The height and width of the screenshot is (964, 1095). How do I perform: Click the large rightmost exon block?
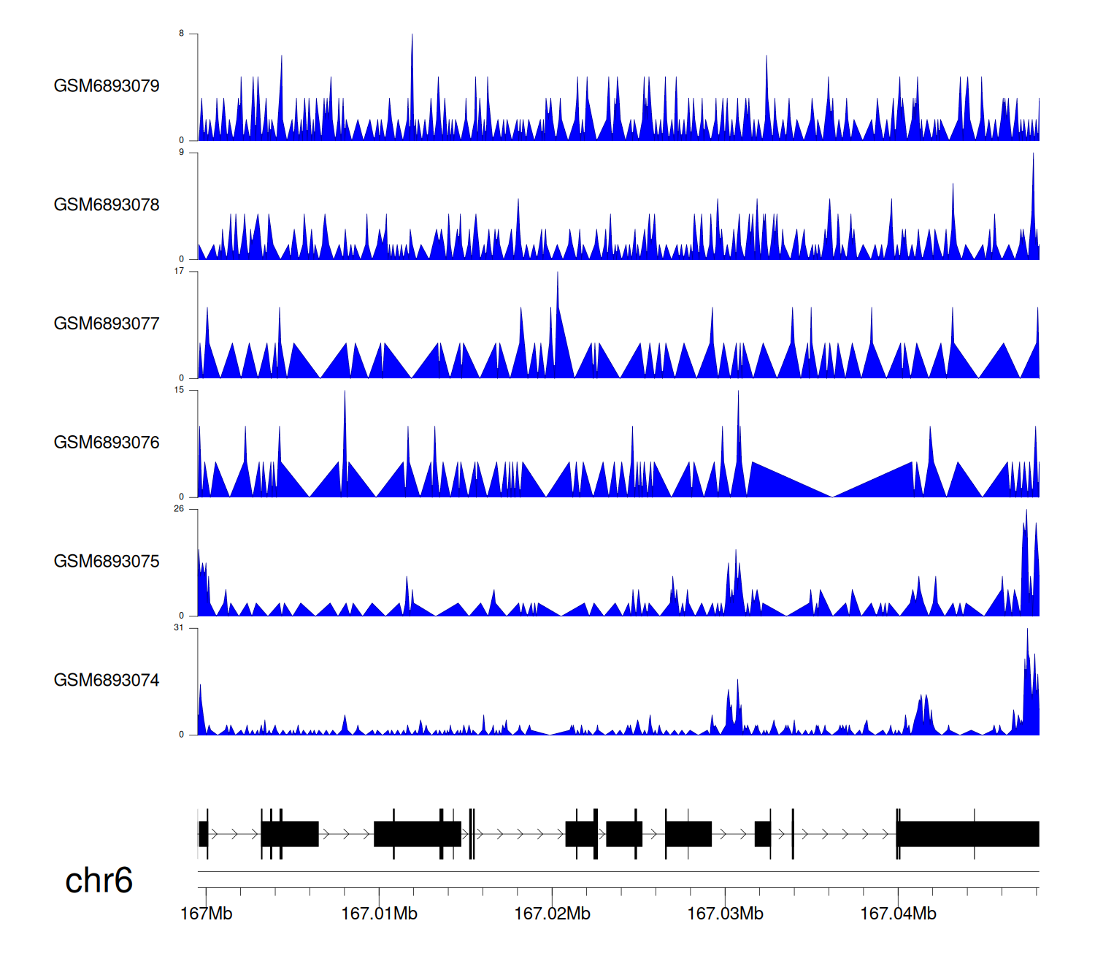pyautogui.click(x=967, y=834)
